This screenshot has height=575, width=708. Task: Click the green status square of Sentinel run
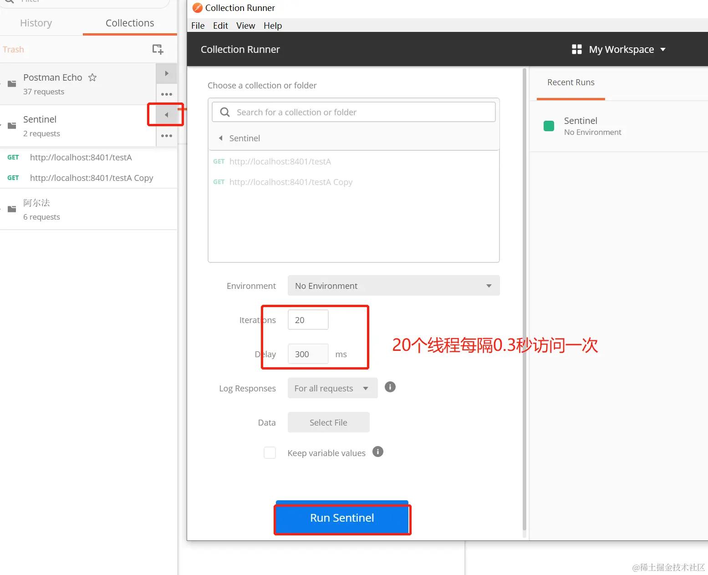(549, 126)
